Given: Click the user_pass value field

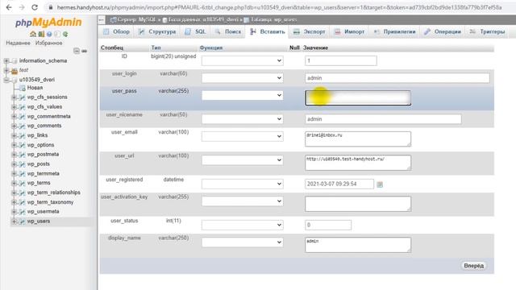Looking at the screenshot, I should pos(358,98).
